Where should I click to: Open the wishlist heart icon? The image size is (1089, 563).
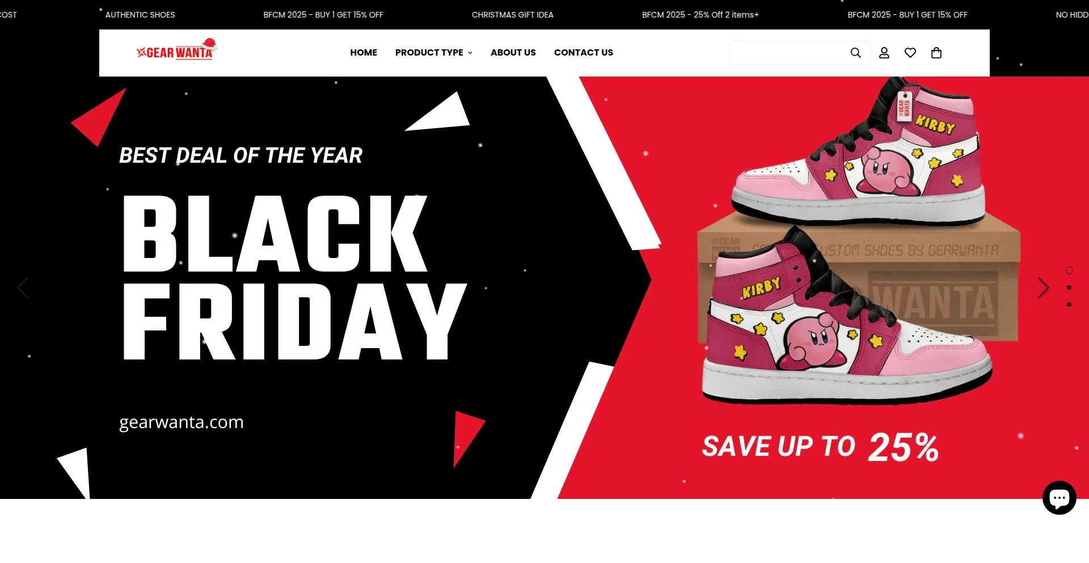pos(910,53)
